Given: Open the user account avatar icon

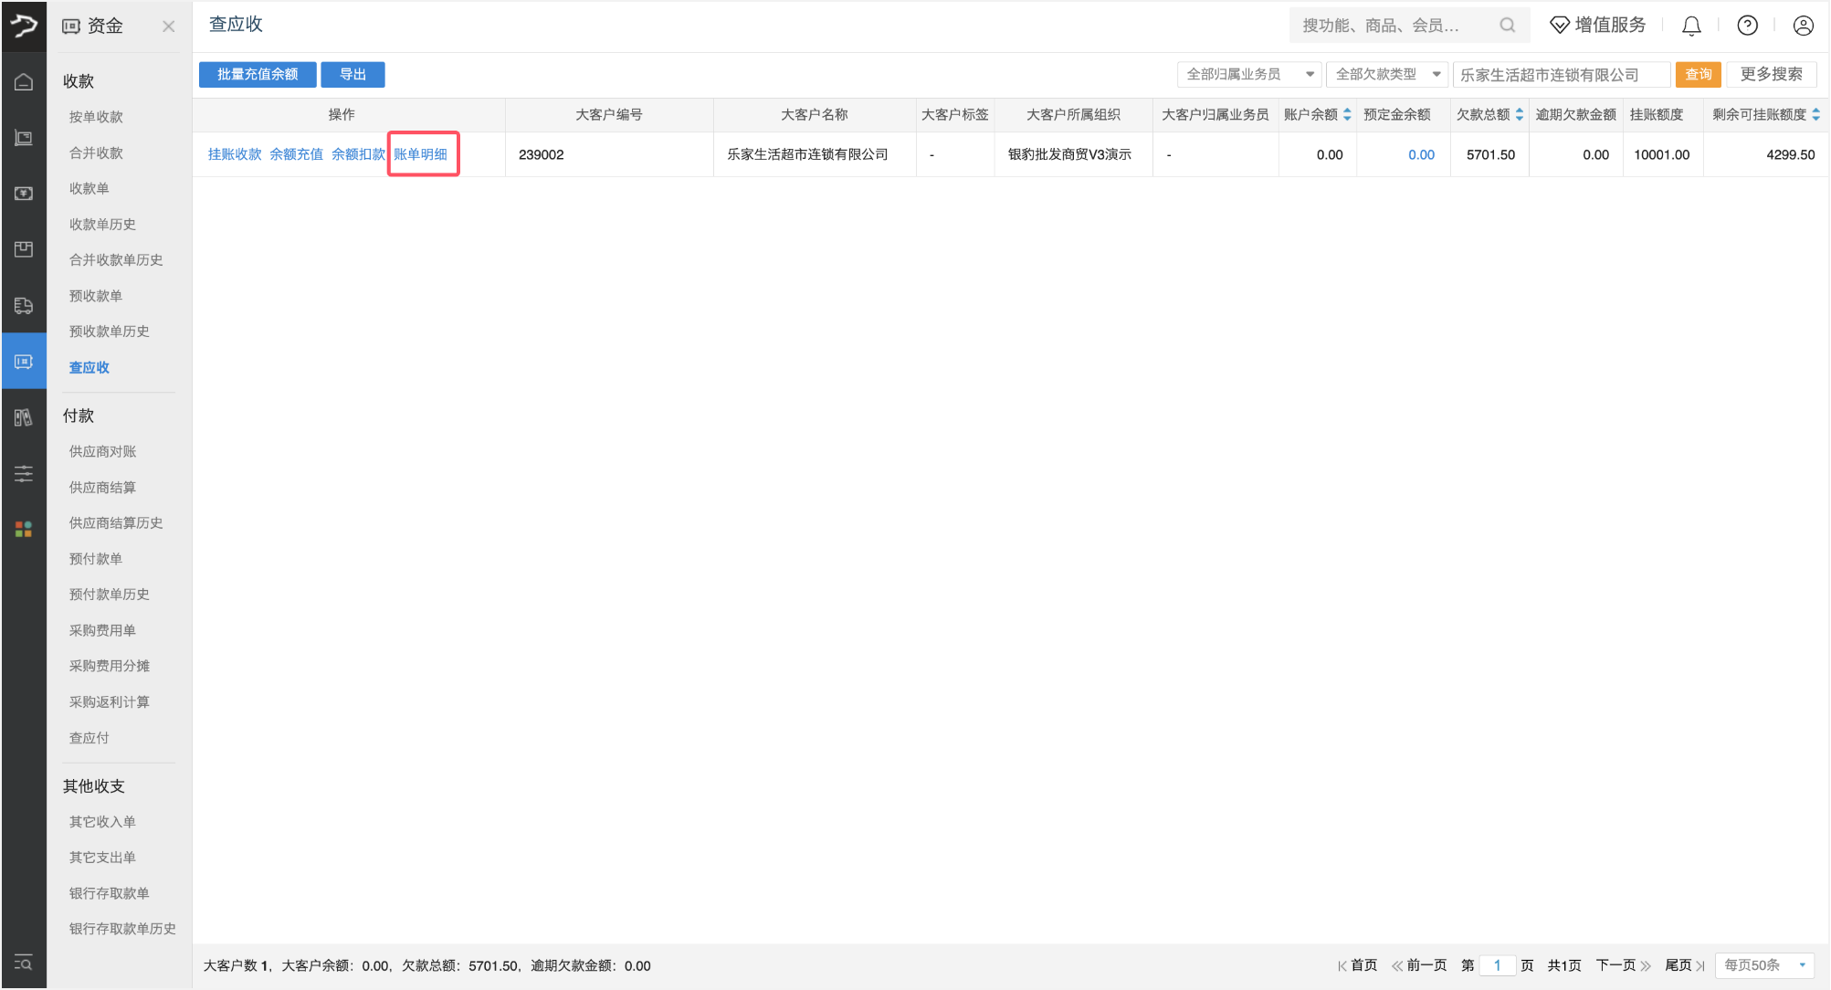Looking at the screenshot, I should (1803, 26).
